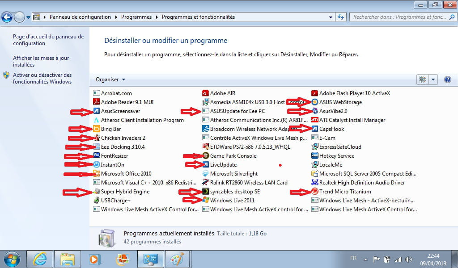The width and height of the screenshot is (458, 268).
Task: Click the Adobe AIR program icon
Action: pyautogui.click(x=205, y=93)
